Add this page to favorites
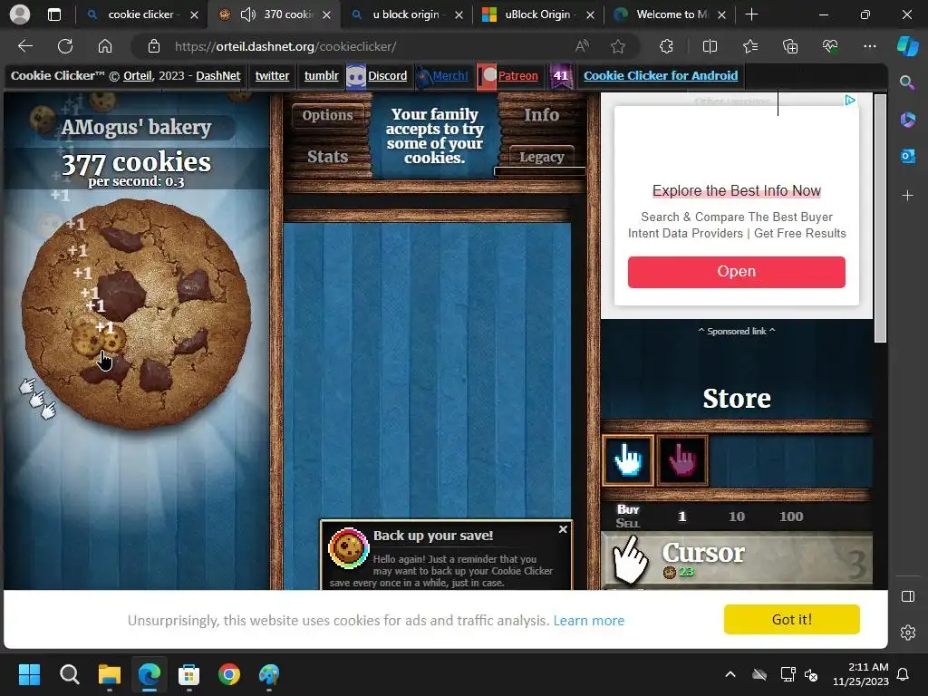 point(618,46)
